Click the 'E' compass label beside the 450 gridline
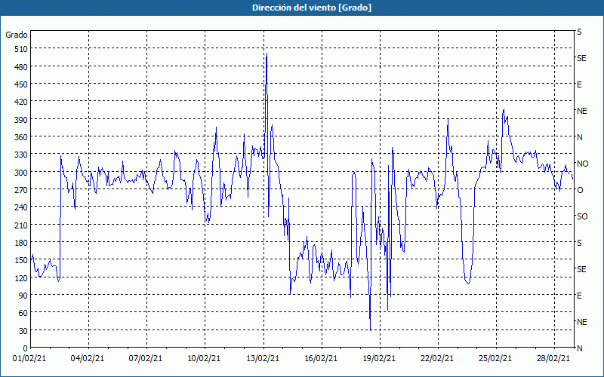The height and width of the screenshot is (377, 604). coord(579,84)
